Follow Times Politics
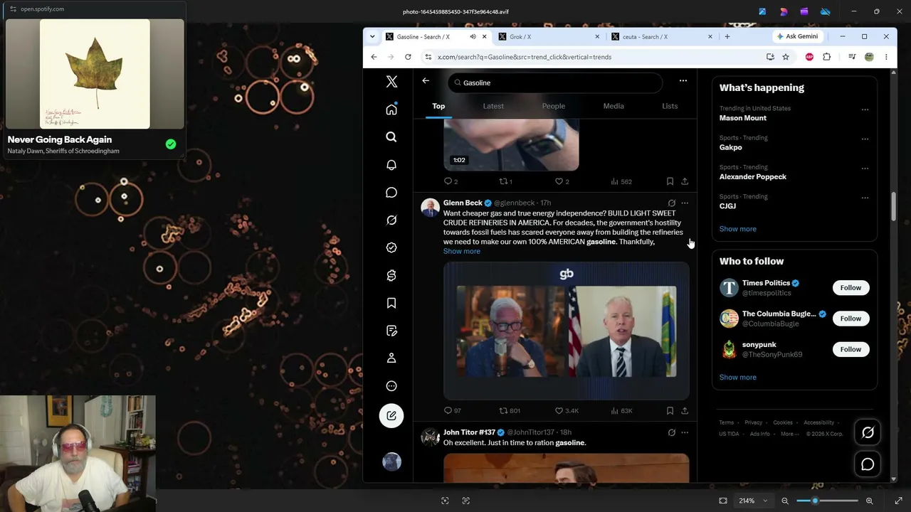 click(851, 288)
